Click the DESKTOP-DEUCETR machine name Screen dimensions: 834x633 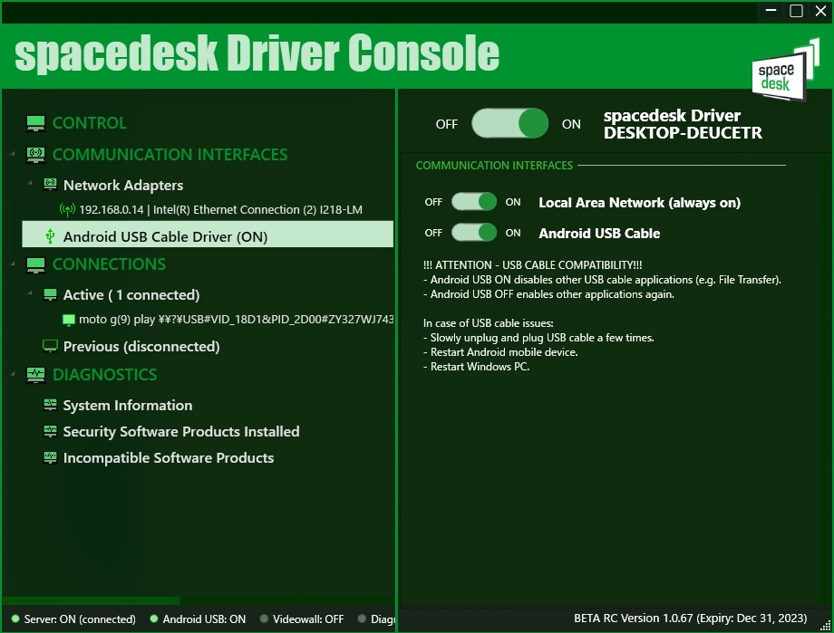coord(683,133)
